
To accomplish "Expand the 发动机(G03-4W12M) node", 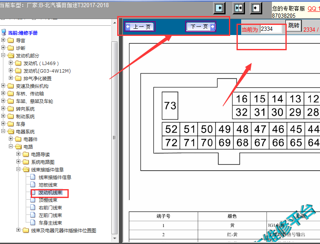I will click(11, 70).
